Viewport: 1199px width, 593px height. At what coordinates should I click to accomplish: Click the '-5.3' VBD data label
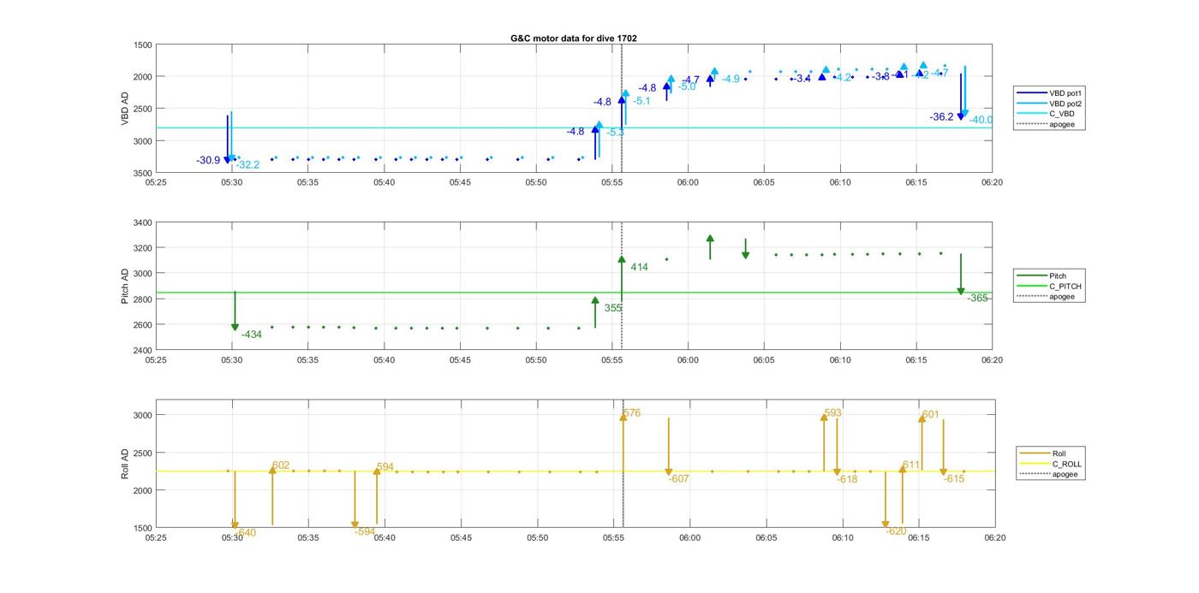(616, 133)
